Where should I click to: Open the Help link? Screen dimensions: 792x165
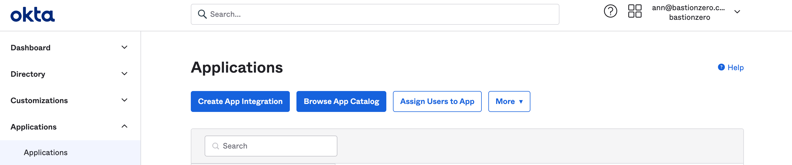tap(735, 68)
